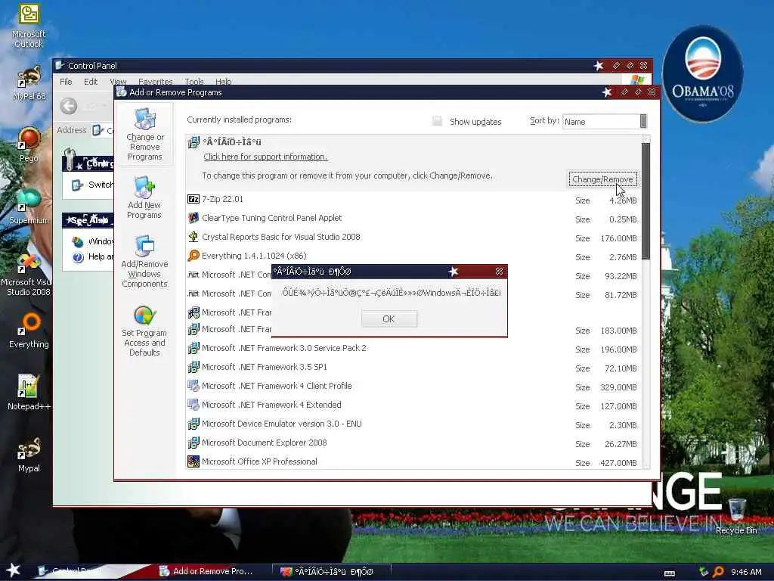Click the 176.00MB size value
Screen dimensions: 774x581
tap(618, 238)
